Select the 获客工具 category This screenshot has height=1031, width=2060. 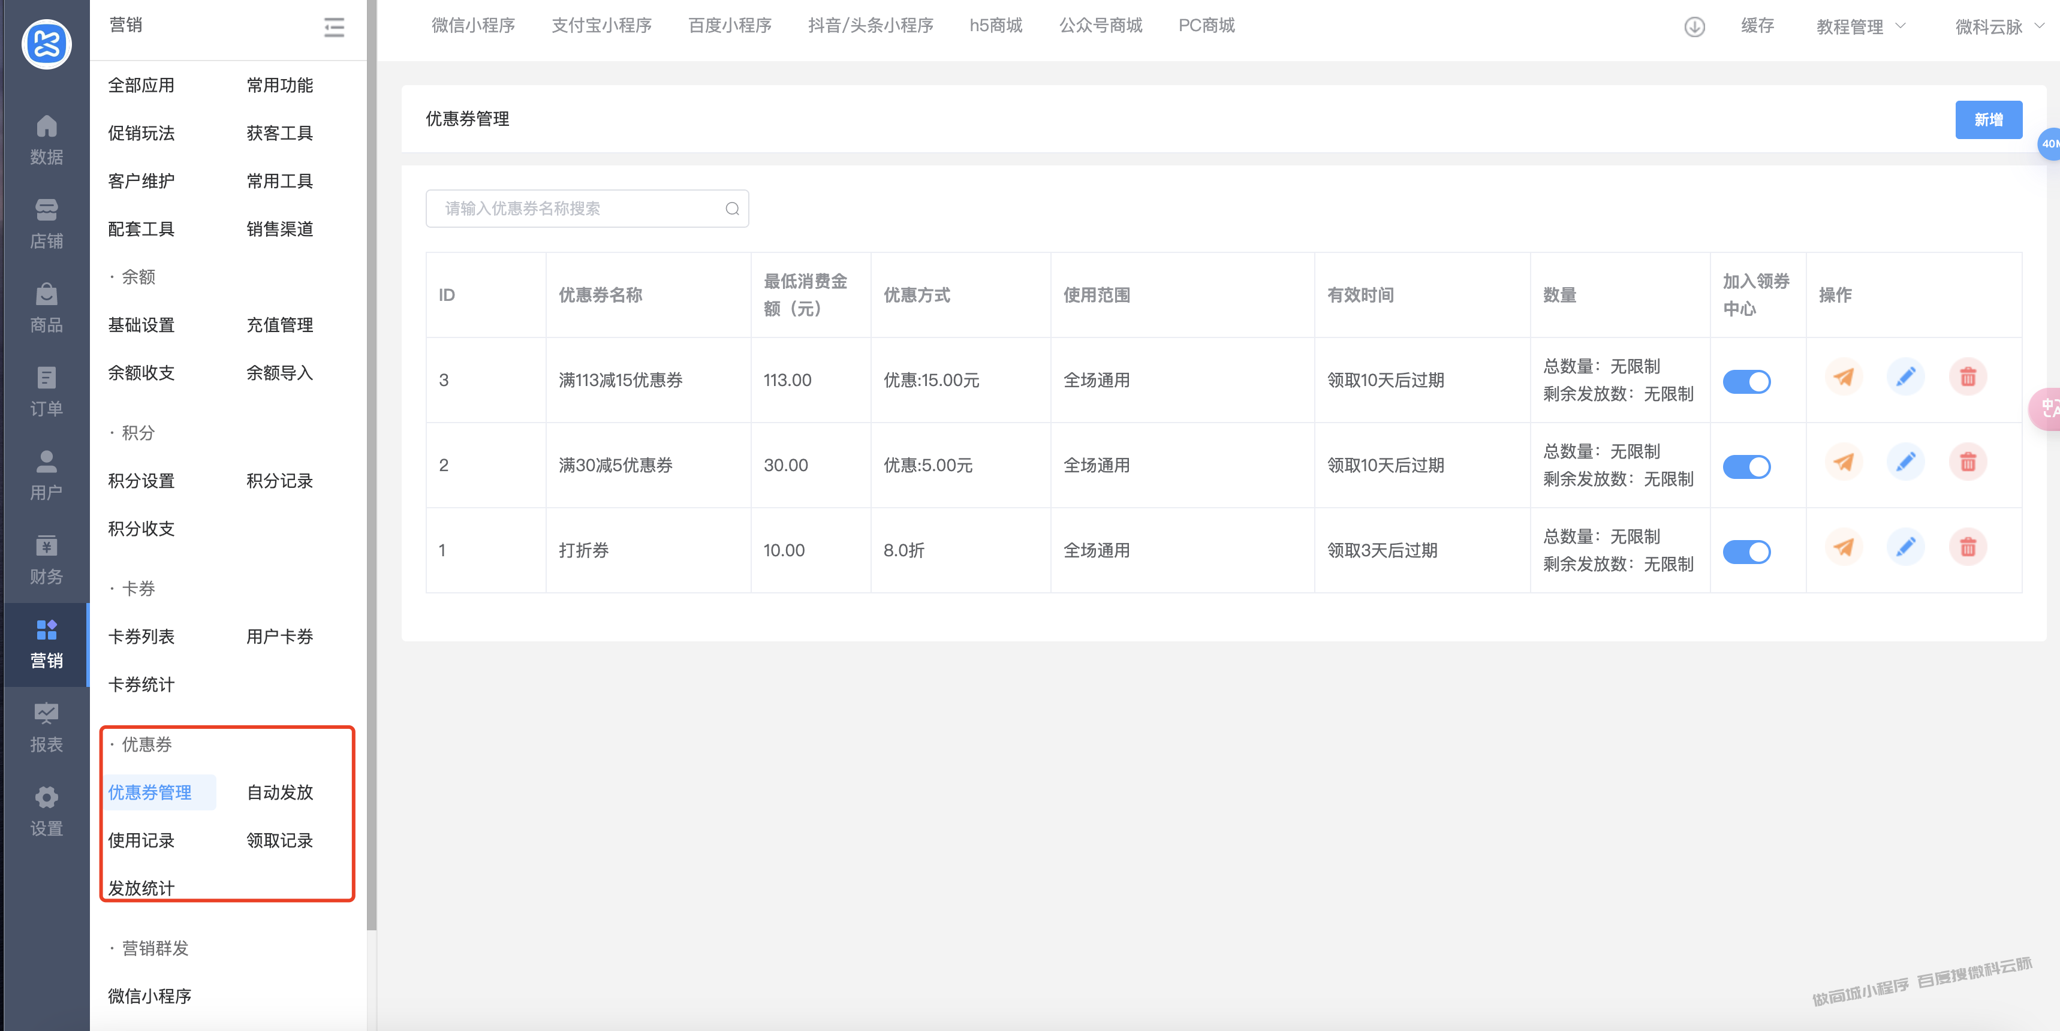(x=279, y=133)
